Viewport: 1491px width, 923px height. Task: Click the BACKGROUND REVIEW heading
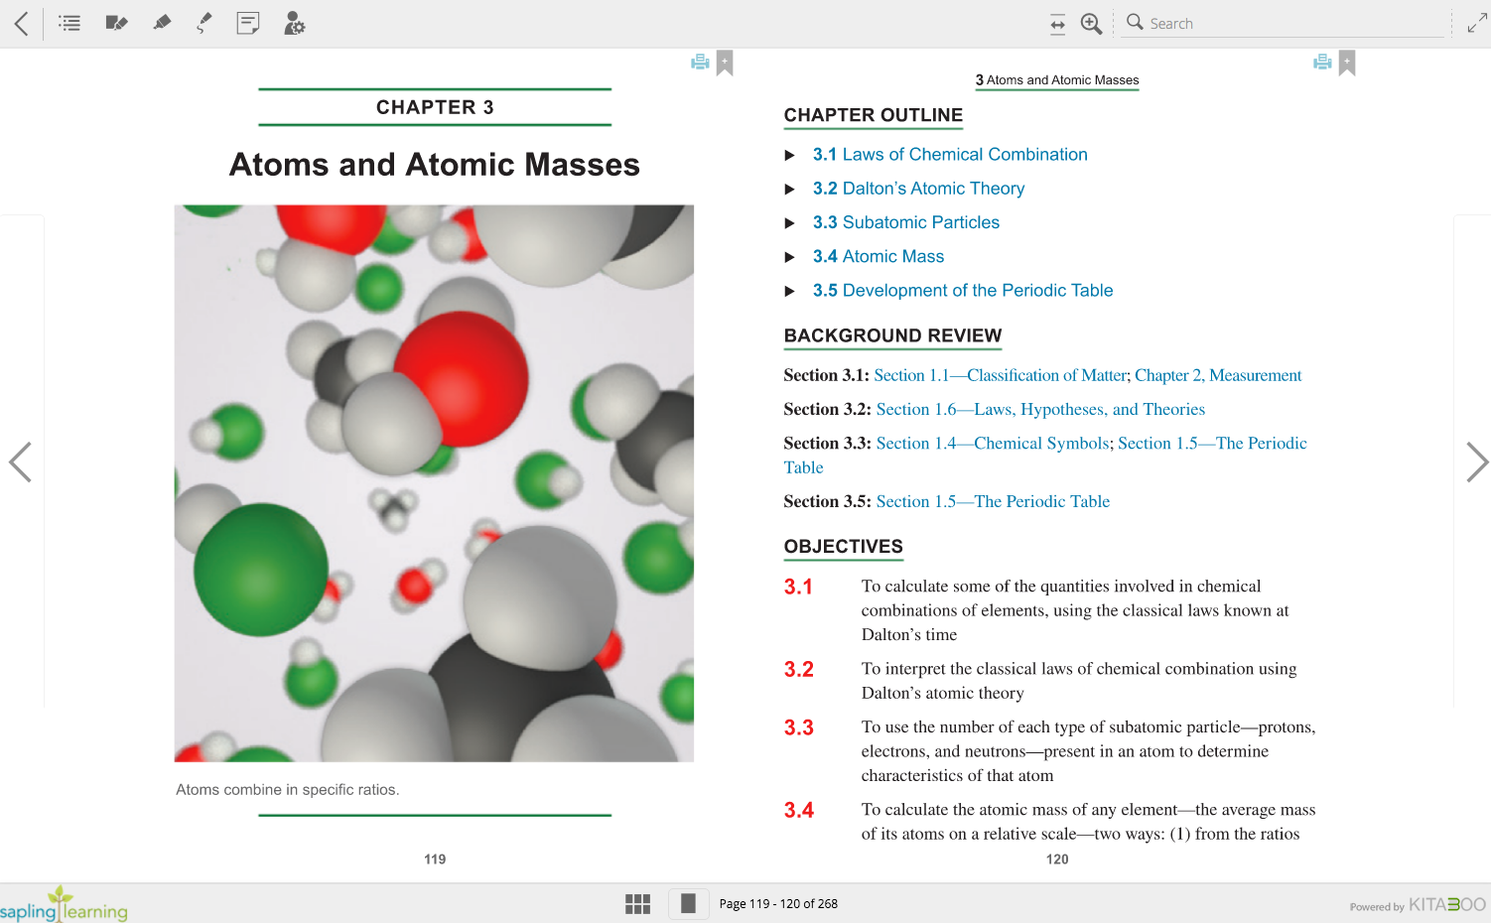click(892, 335)
